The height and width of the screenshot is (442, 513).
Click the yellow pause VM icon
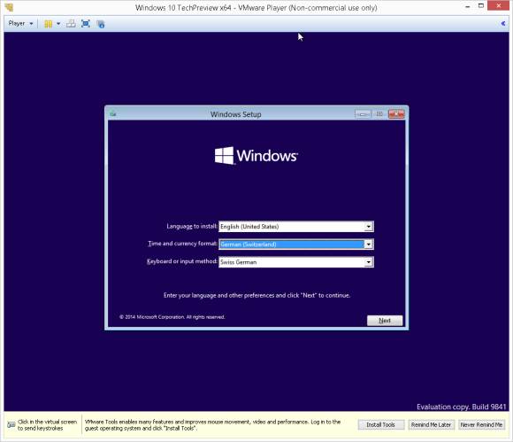click(48, 24)
